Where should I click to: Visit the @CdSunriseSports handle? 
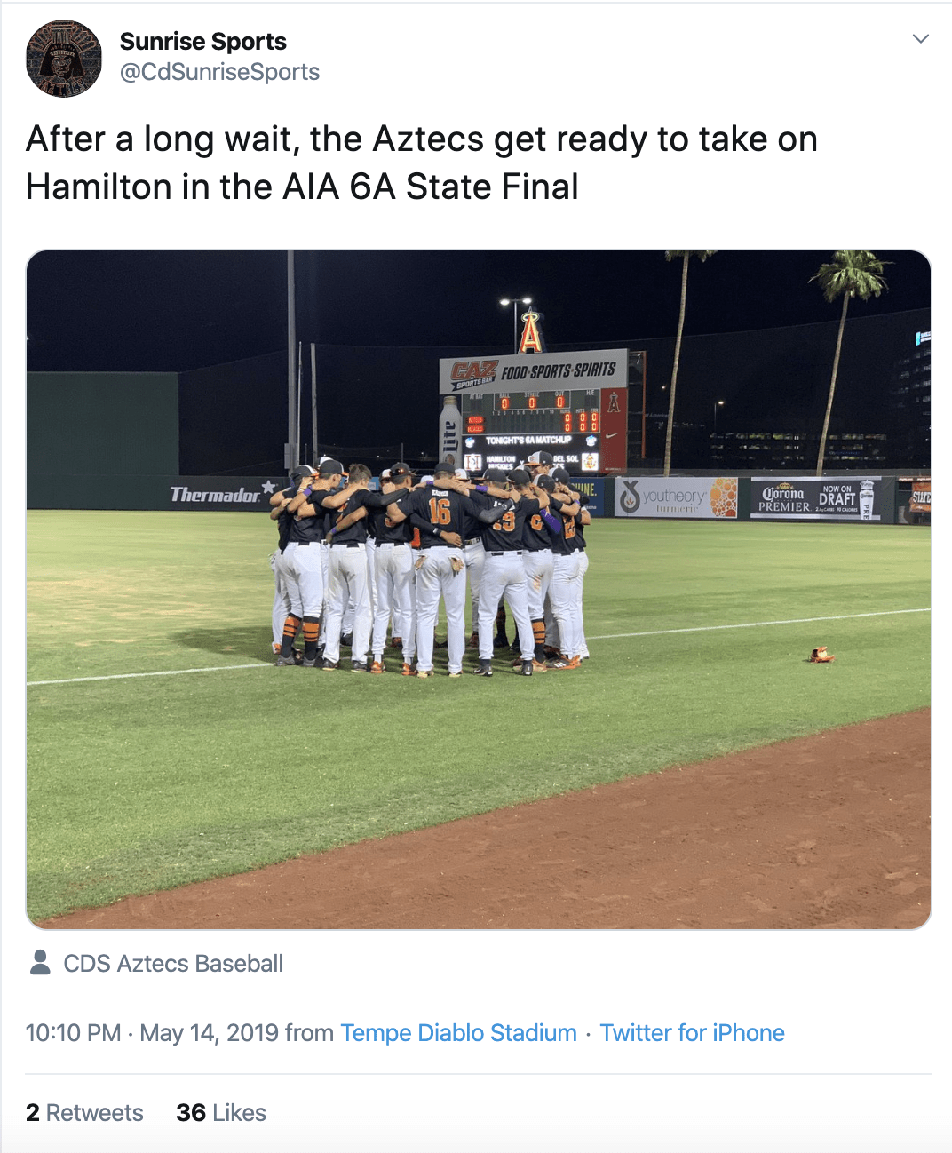219,72
